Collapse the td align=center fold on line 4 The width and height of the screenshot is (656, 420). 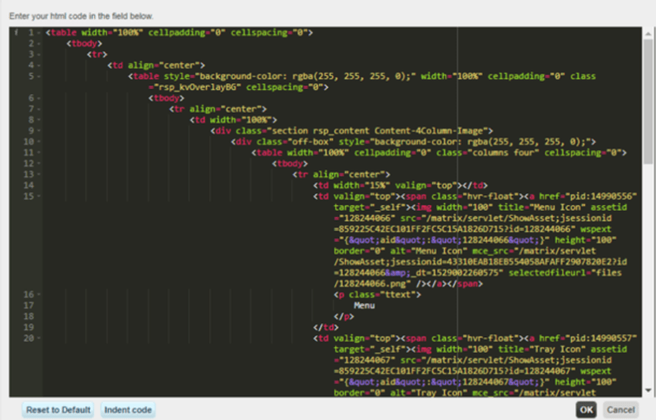[x=39, y=65]
